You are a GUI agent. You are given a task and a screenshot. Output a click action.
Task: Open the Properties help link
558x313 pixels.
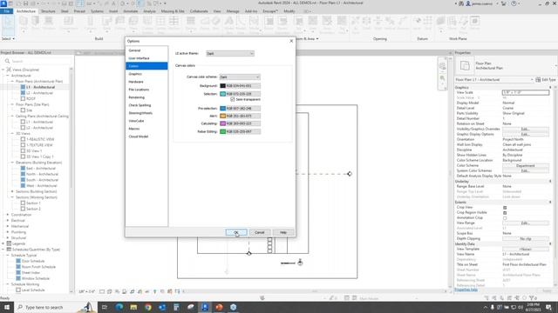[x=466, y=290]
